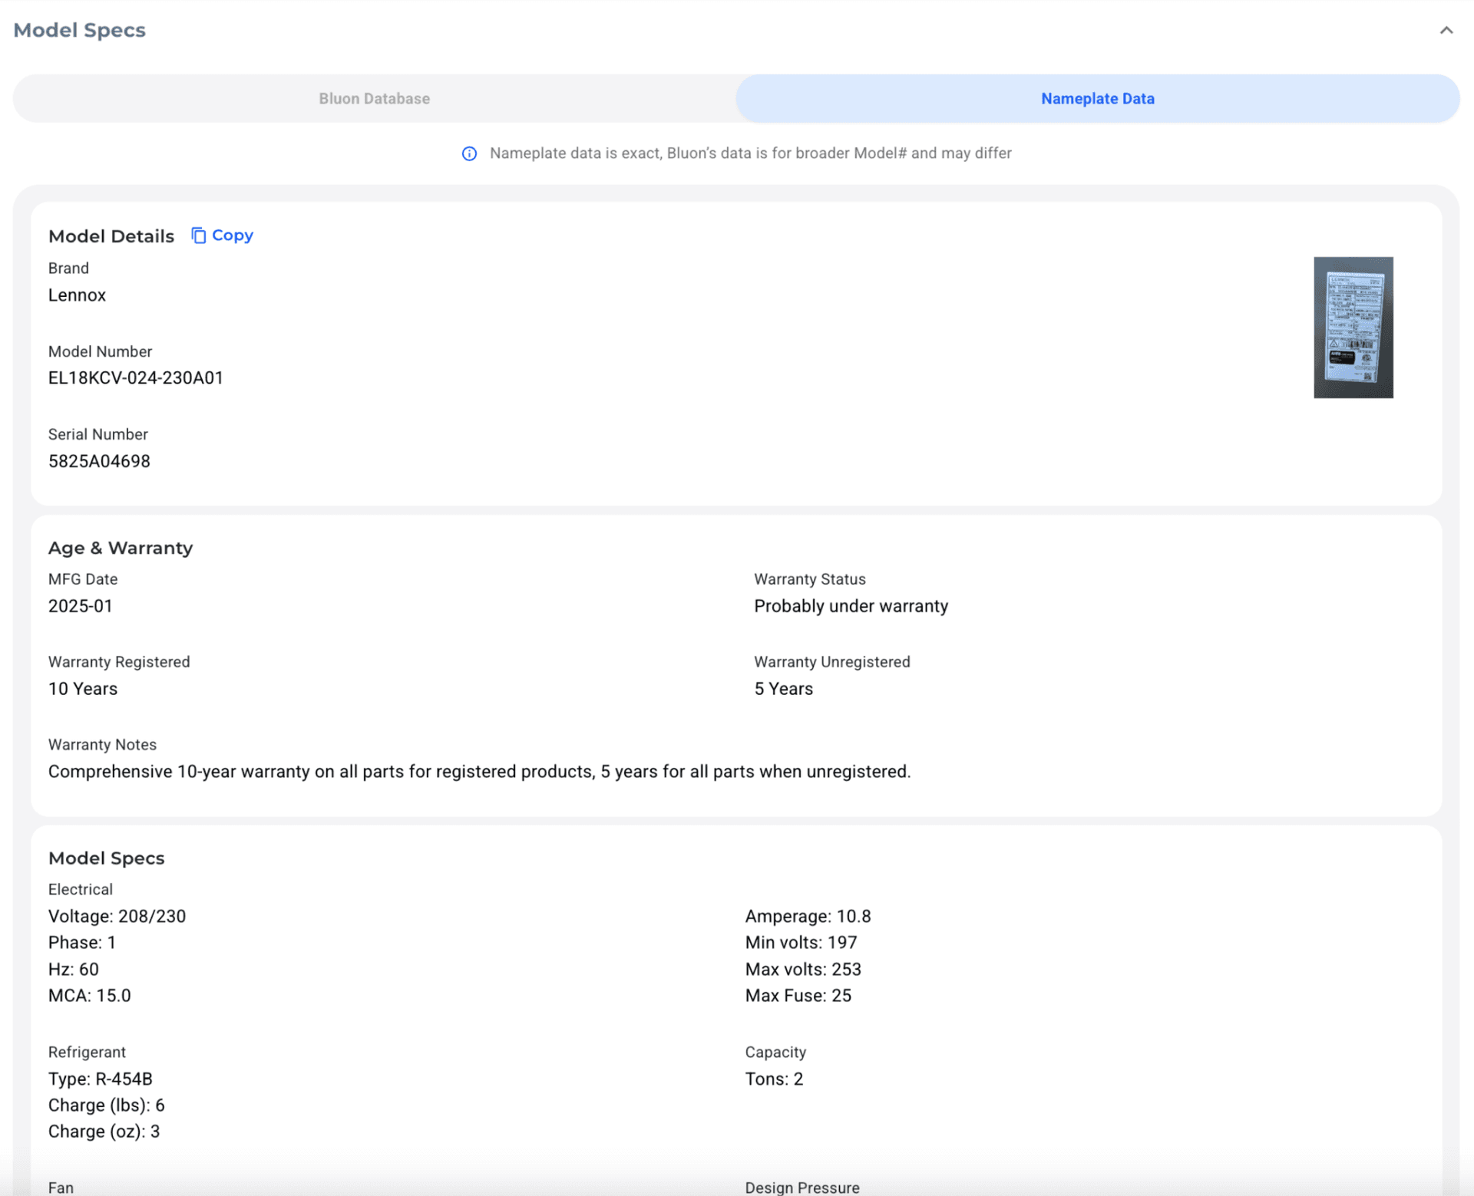The image size is (1474, 1196).
Task: Click the Tons: 2 capacity value
Action: (774, 1079)
